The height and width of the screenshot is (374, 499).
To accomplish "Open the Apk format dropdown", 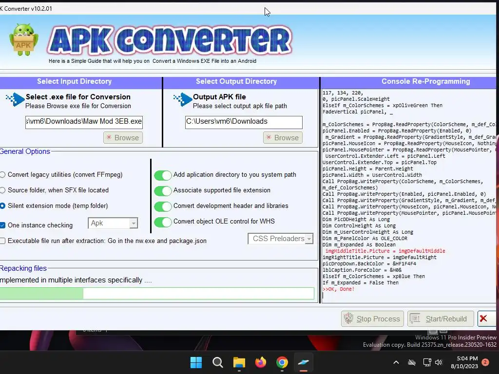I will [x=113, y=223].
